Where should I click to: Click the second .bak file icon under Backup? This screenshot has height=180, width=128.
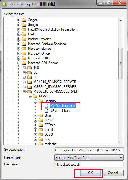point(47,111)
